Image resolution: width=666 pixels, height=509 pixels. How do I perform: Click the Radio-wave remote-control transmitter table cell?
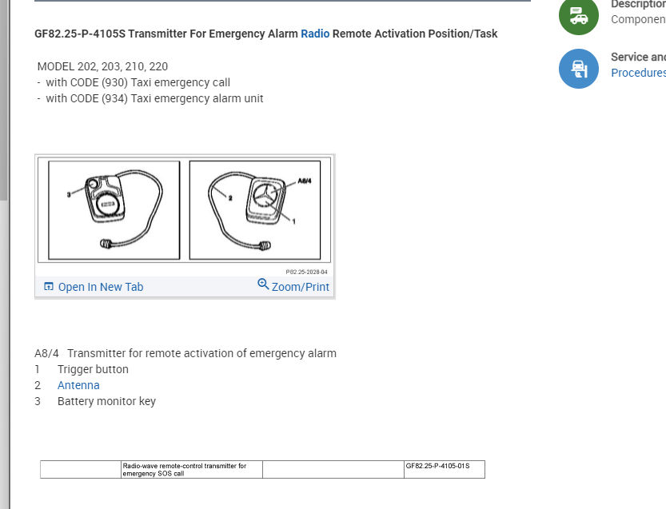(192, 469)
